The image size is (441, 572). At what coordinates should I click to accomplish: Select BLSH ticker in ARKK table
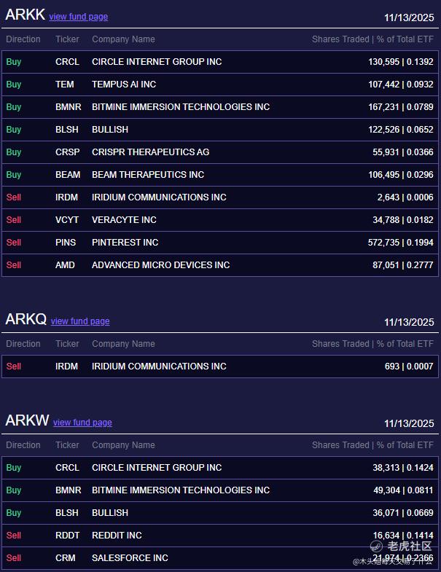click(x=67, y=130)
